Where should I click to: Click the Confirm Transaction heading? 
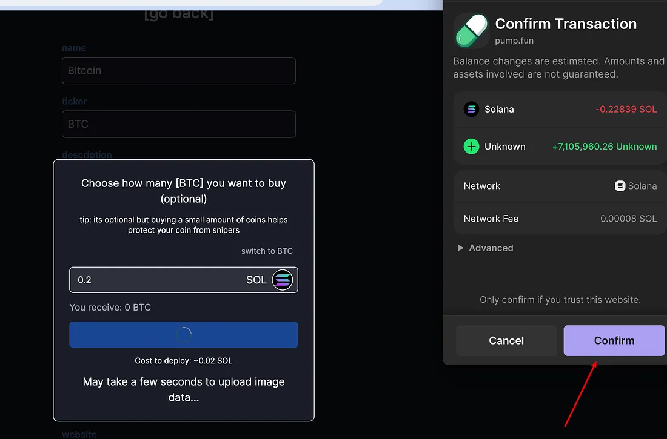tap(566, 24)
